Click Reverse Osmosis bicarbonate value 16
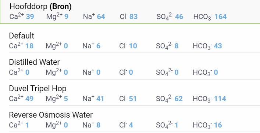The image size is (260, 133). (x=218, y=125)
